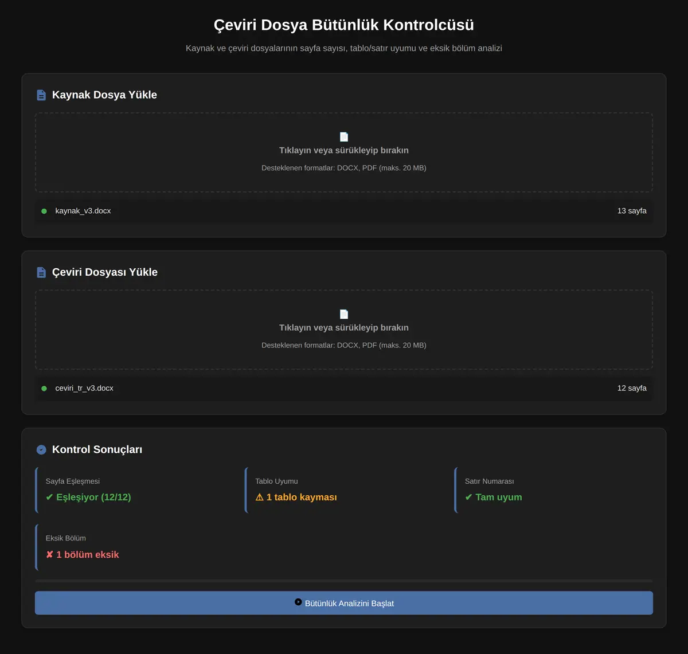The image size is (688, 654).
Task: Select the ceviri_tr_v3.docx file name
Action: (84, 388)
